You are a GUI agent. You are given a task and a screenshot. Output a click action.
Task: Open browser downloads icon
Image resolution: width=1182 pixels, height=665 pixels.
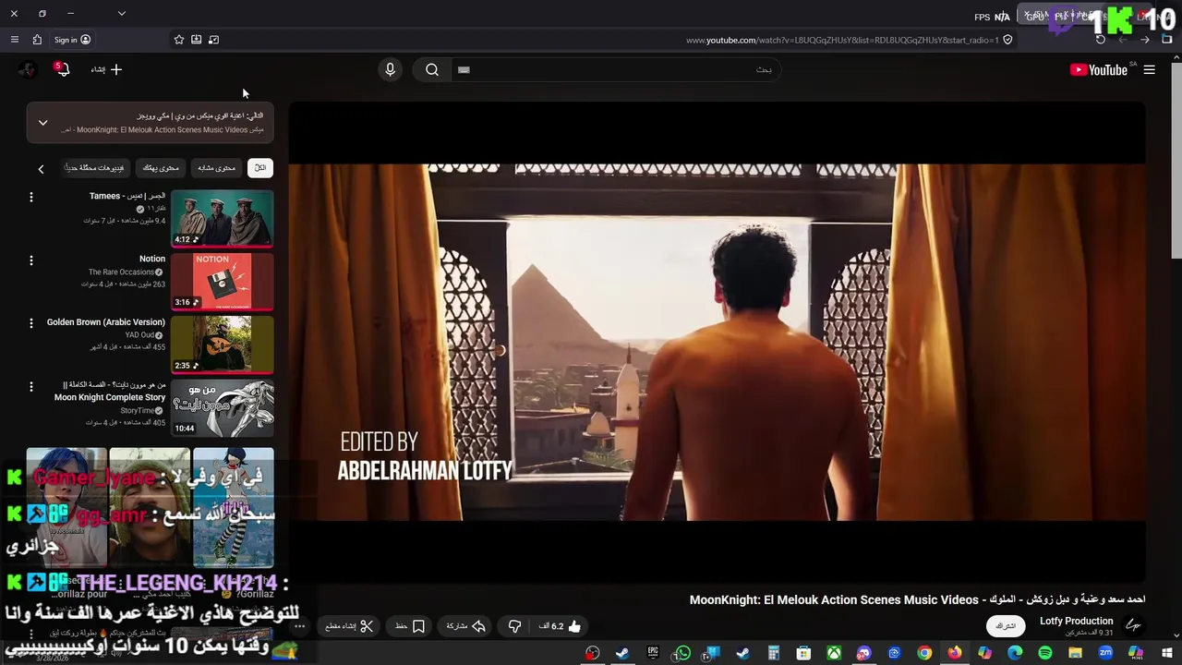tap(196, 40)
